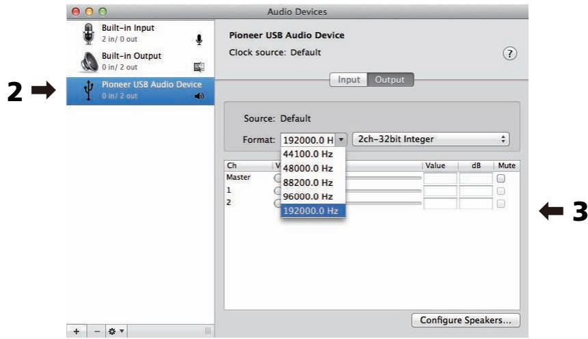Click the 192000.0 Hz sample rate combo field
Viewport: 588px width, 339px height.
[x=308, y=140]
